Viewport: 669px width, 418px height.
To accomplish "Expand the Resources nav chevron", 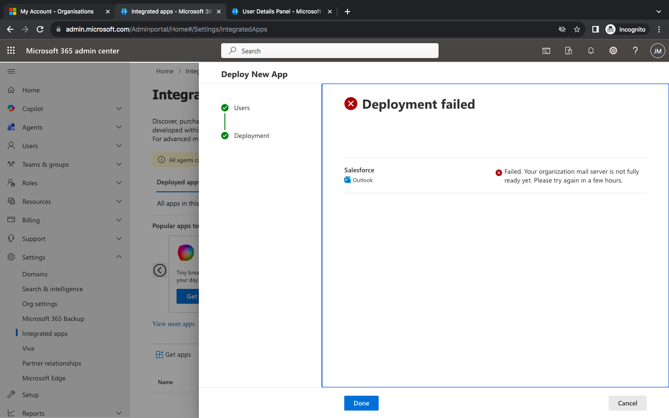I will click(119, 201).
